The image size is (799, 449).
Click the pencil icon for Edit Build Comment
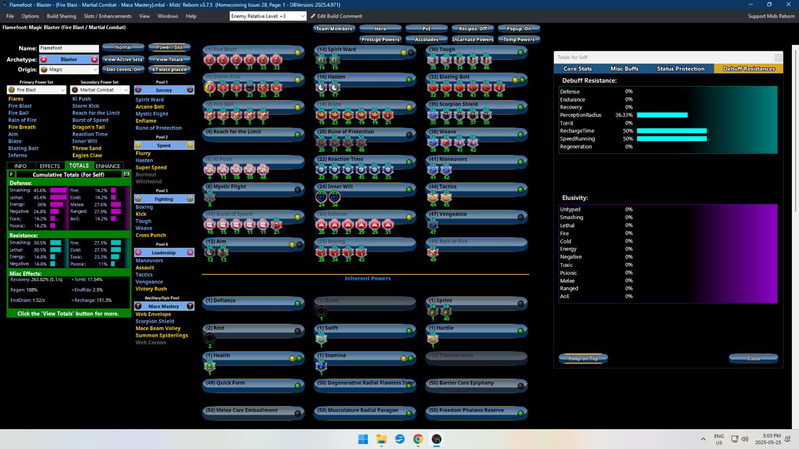point(313,16)
